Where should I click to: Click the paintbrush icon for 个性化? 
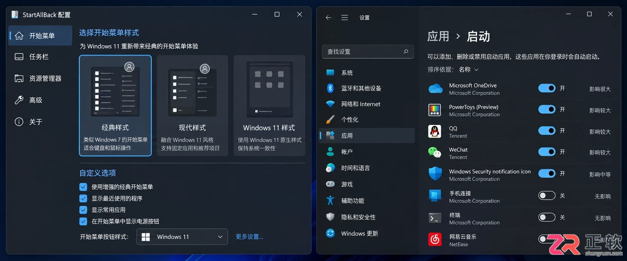pos(330,119)
